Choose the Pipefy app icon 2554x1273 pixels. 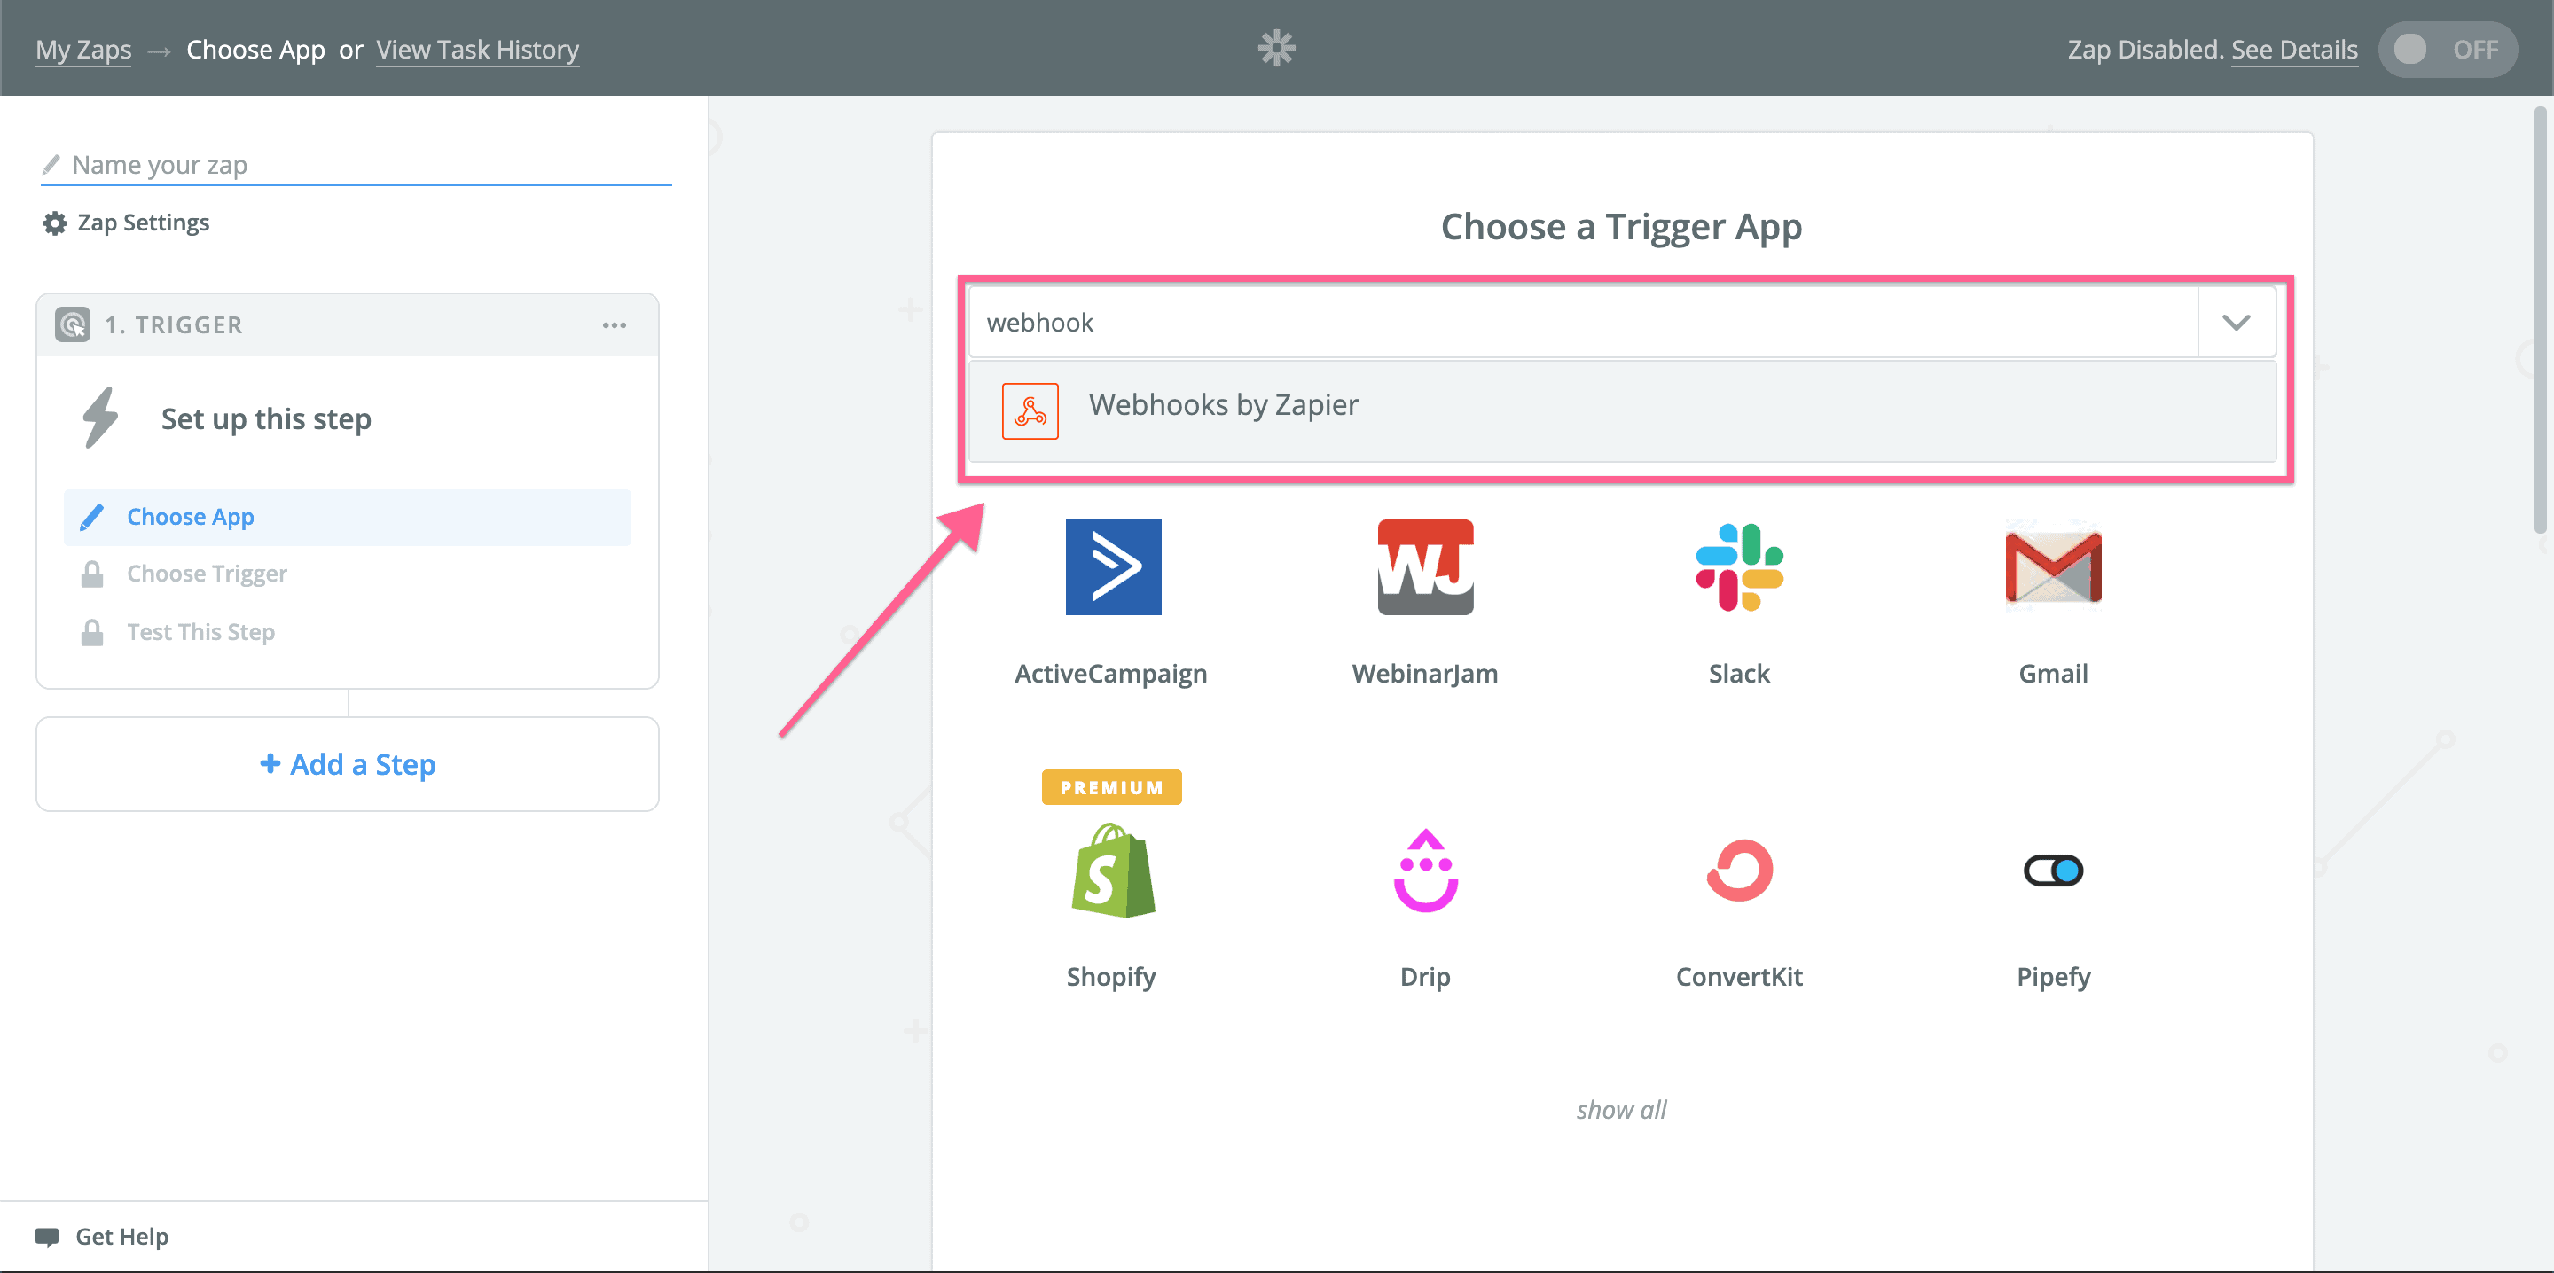click(x=2052, y=871)
